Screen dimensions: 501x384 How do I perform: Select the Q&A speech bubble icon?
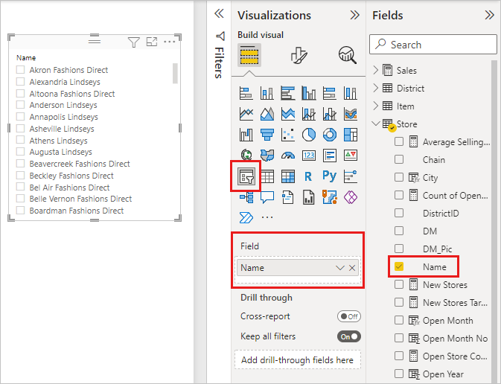coord(267,197)
